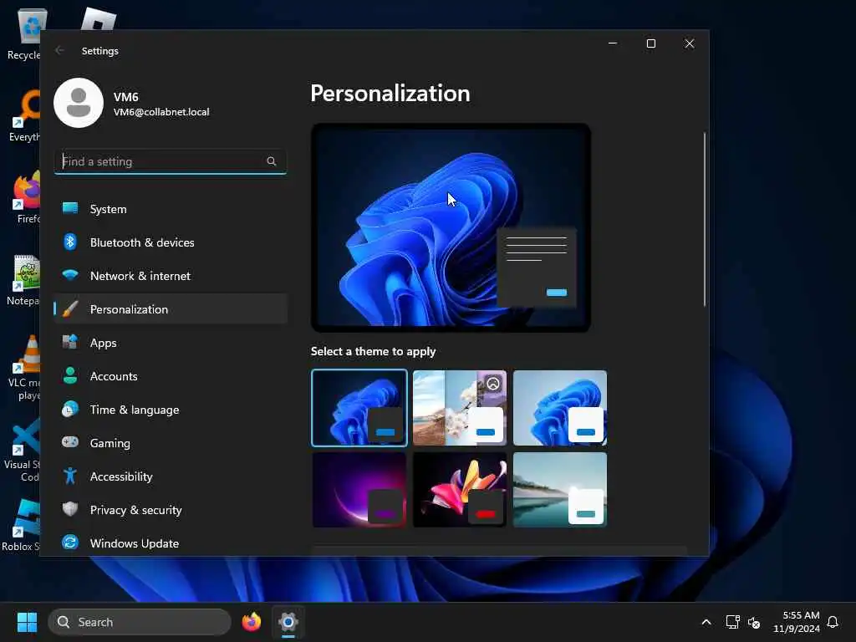
Task: Show hidden tray icons chevron
Action: coord(706,622)
